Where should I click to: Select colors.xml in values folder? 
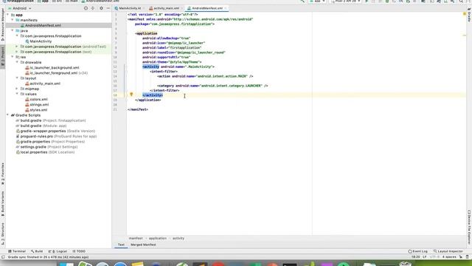coord(36,99)
